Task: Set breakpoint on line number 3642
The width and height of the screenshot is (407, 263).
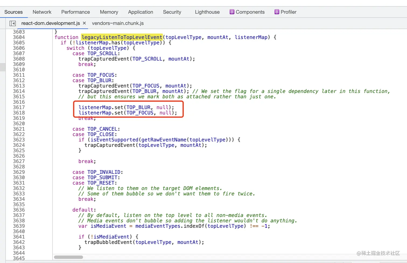Action: pos(19,242)
